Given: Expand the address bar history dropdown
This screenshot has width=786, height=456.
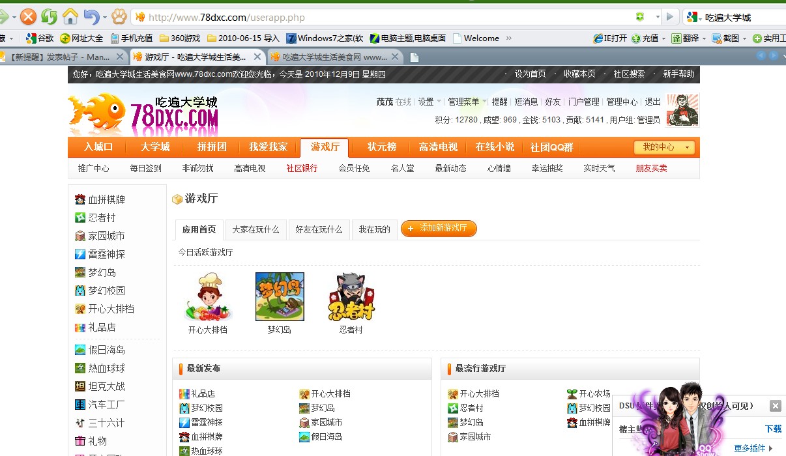Looking at the screenshot, I should point(657,17).
